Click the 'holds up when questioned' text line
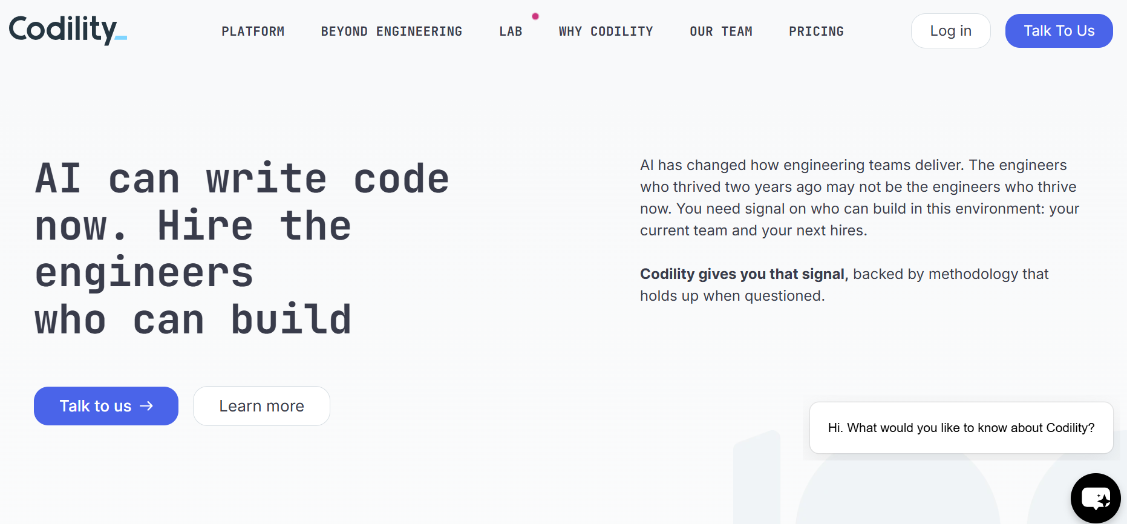The width and height of the screenshot is (1127, 524). [x=732, y=296]
